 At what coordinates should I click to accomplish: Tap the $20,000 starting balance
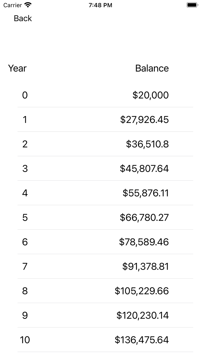(150, 95)
